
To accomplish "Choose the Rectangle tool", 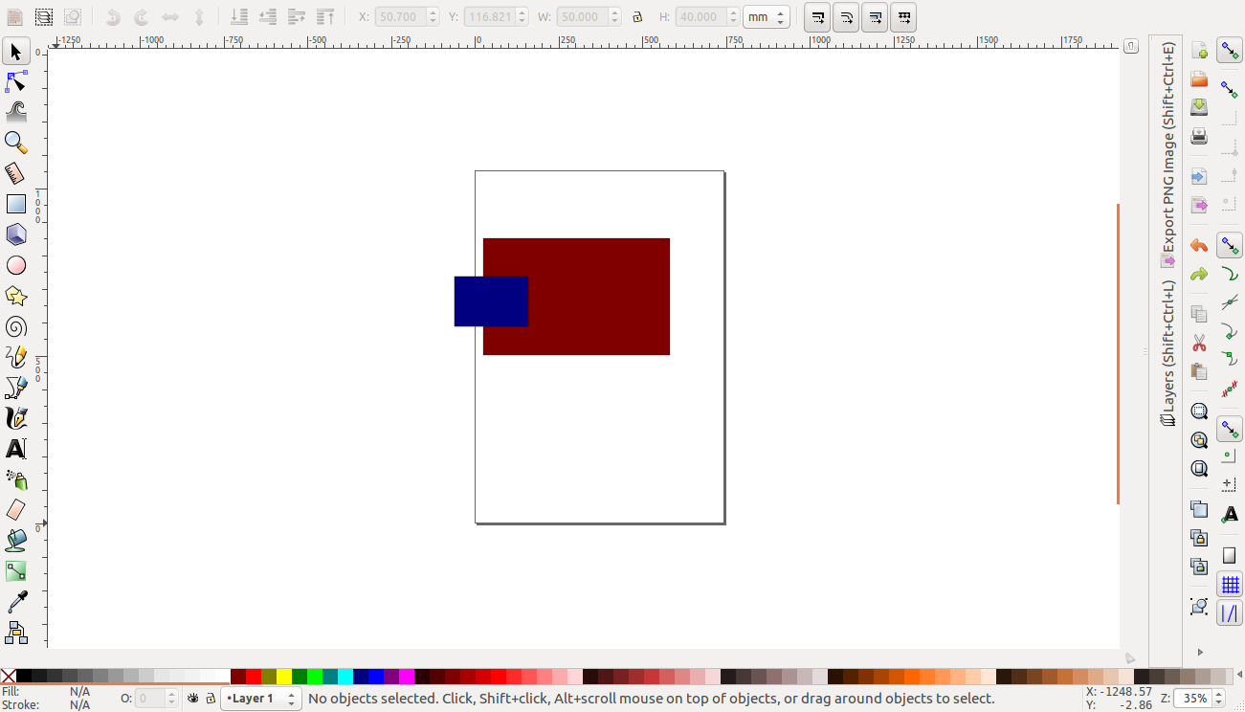I will (16, 204).
